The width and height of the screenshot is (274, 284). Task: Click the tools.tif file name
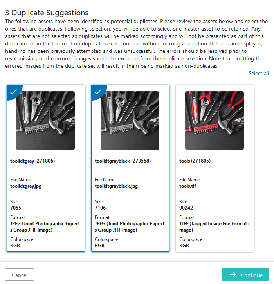pos(188,186)
